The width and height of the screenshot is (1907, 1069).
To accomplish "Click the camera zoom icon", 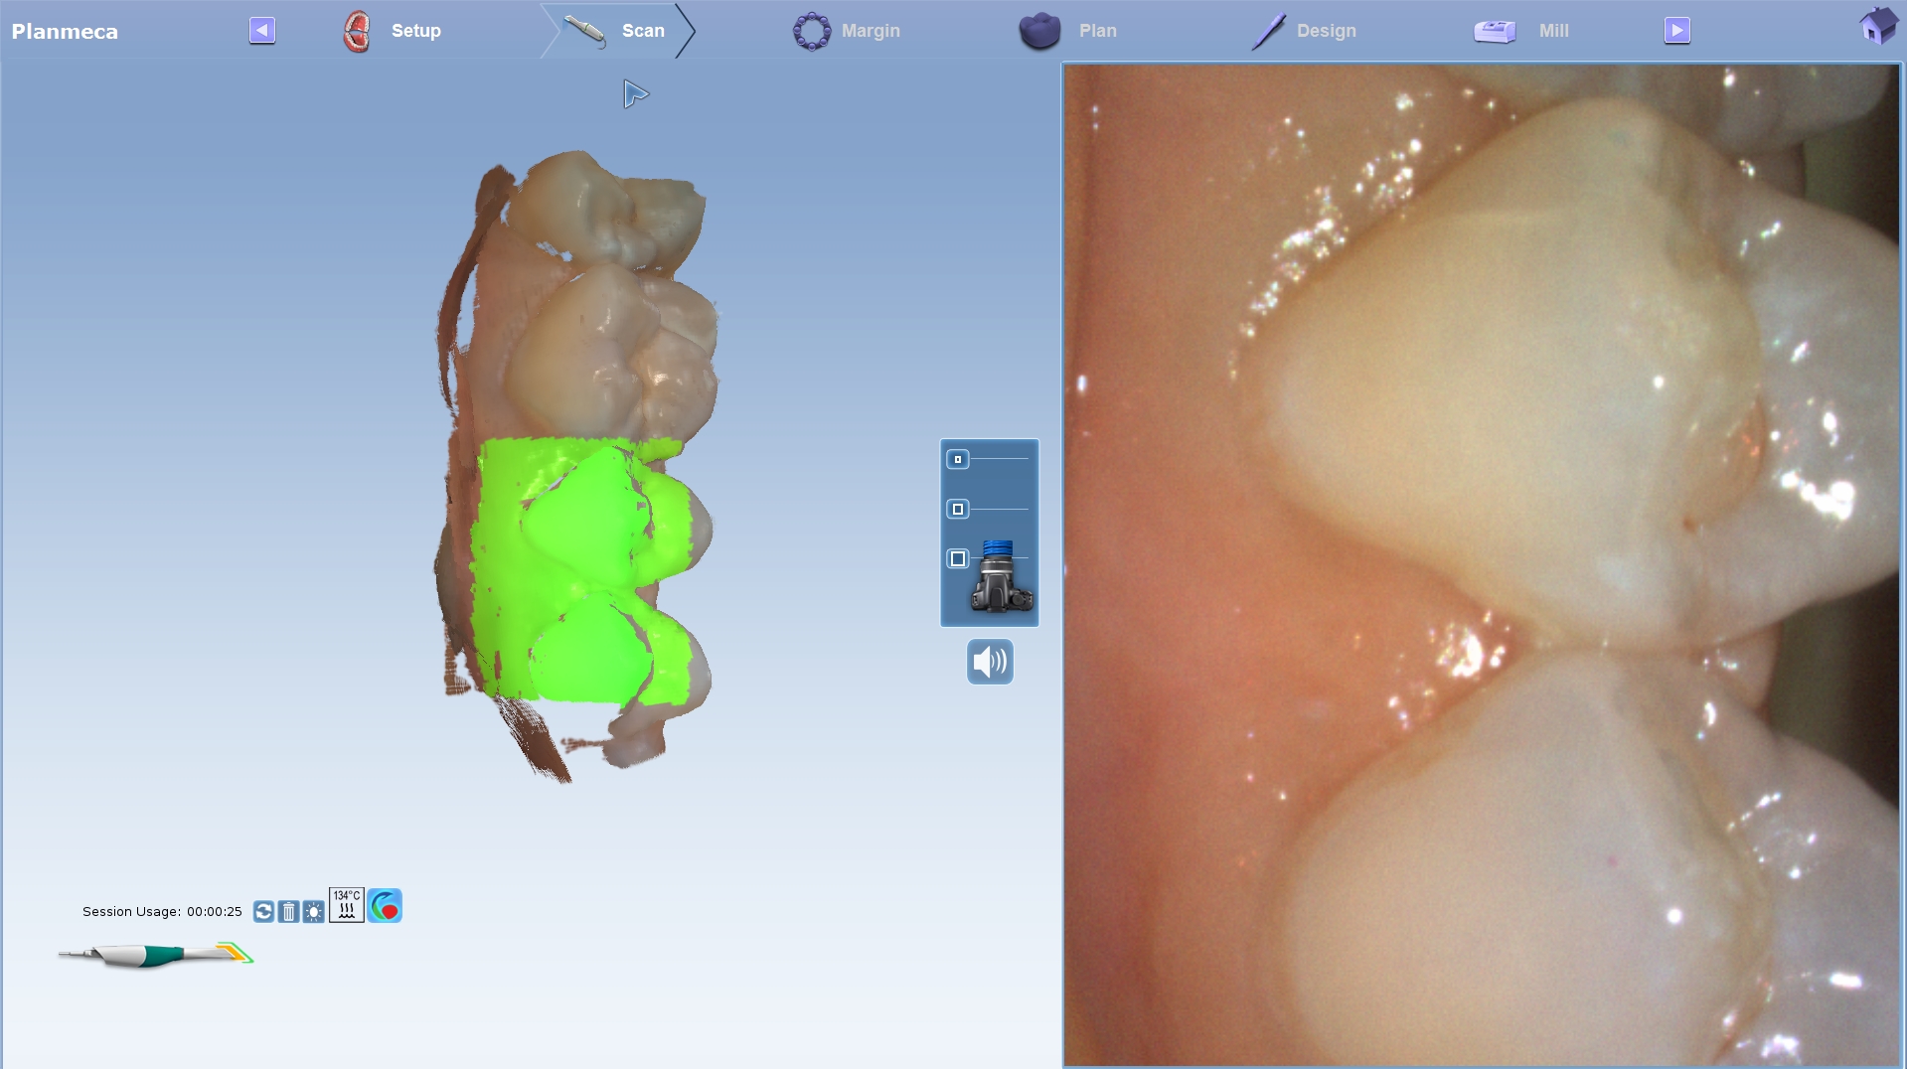I will (x=1002, y=577).
